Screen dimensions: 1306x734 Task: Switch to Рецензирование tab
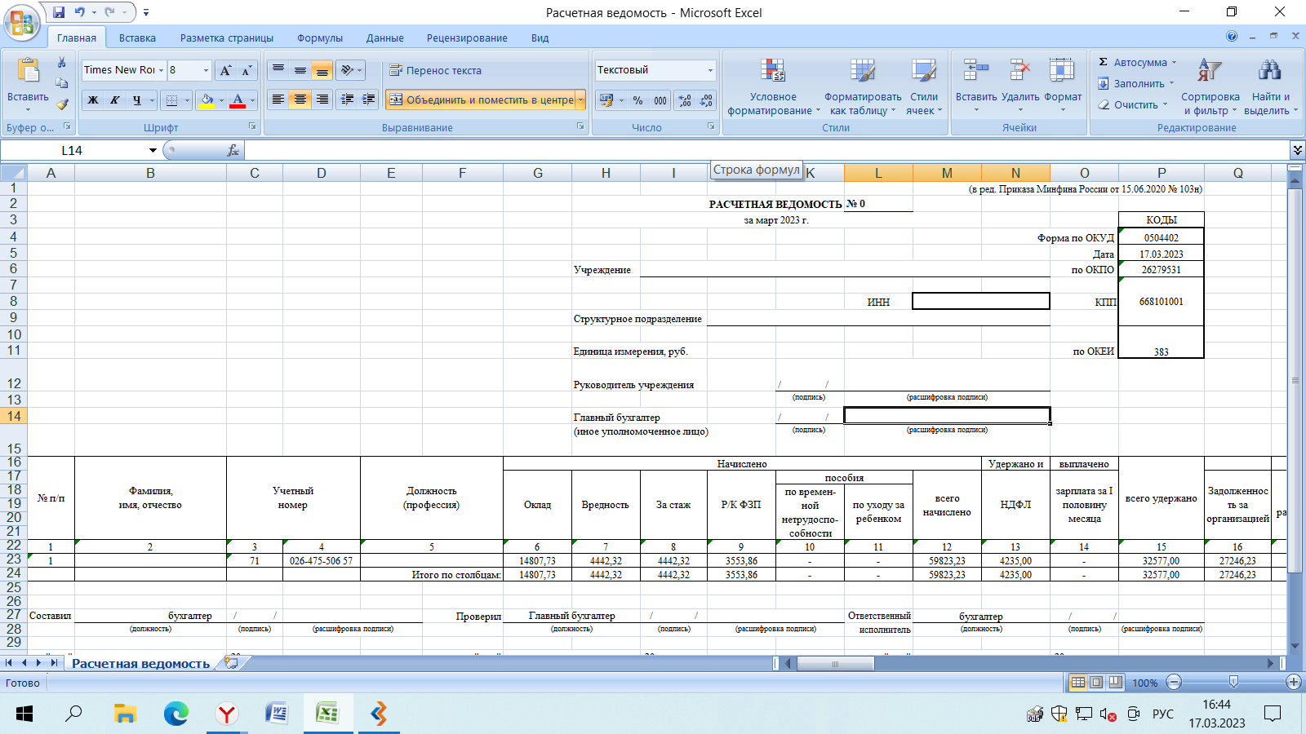[467, 38]
